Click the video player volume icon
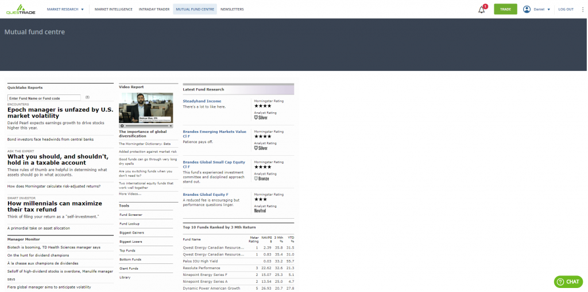 coord(169,125)
